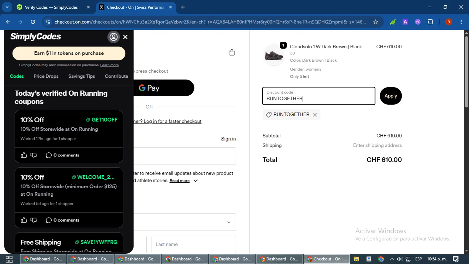Go to the Contribute tab
This screenshot has width=469, height=264.
tap(116, 76)
